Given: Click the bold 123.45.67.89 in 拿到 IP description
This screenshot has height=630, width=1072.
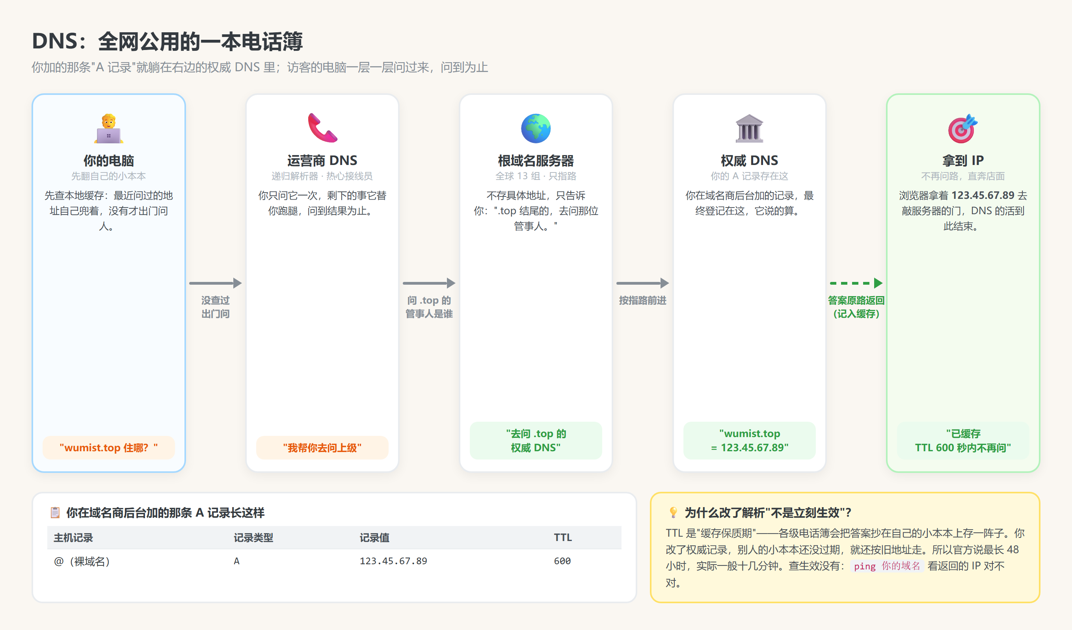Looking at the screenshot, I should (983, 196).
